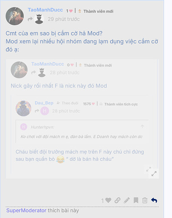Click the pink H avatar beside Dau_Bep's timestamp
Viewport: 172px width, 218px height.
(44, 111)
